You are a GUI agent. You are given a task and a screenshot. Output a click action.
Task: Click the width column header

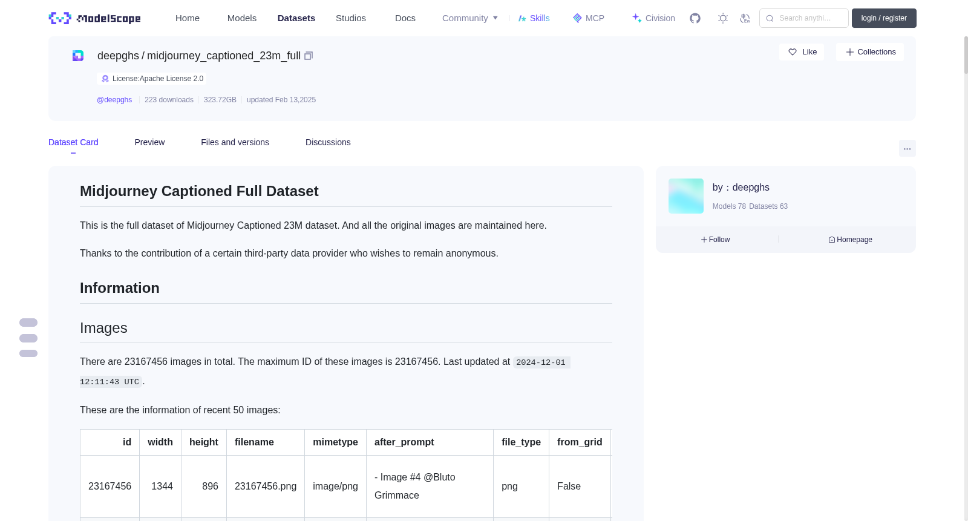(x=160, y=442)
